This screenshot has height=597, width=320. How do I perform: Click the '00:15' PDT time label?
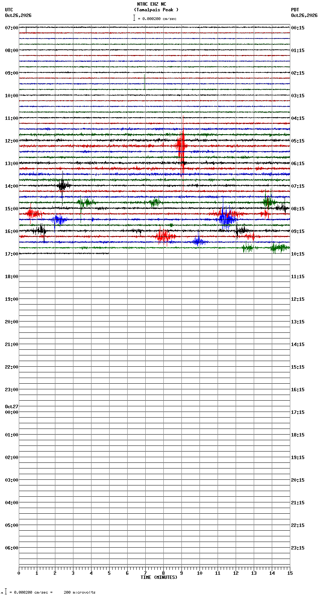[x=298, y=28]
